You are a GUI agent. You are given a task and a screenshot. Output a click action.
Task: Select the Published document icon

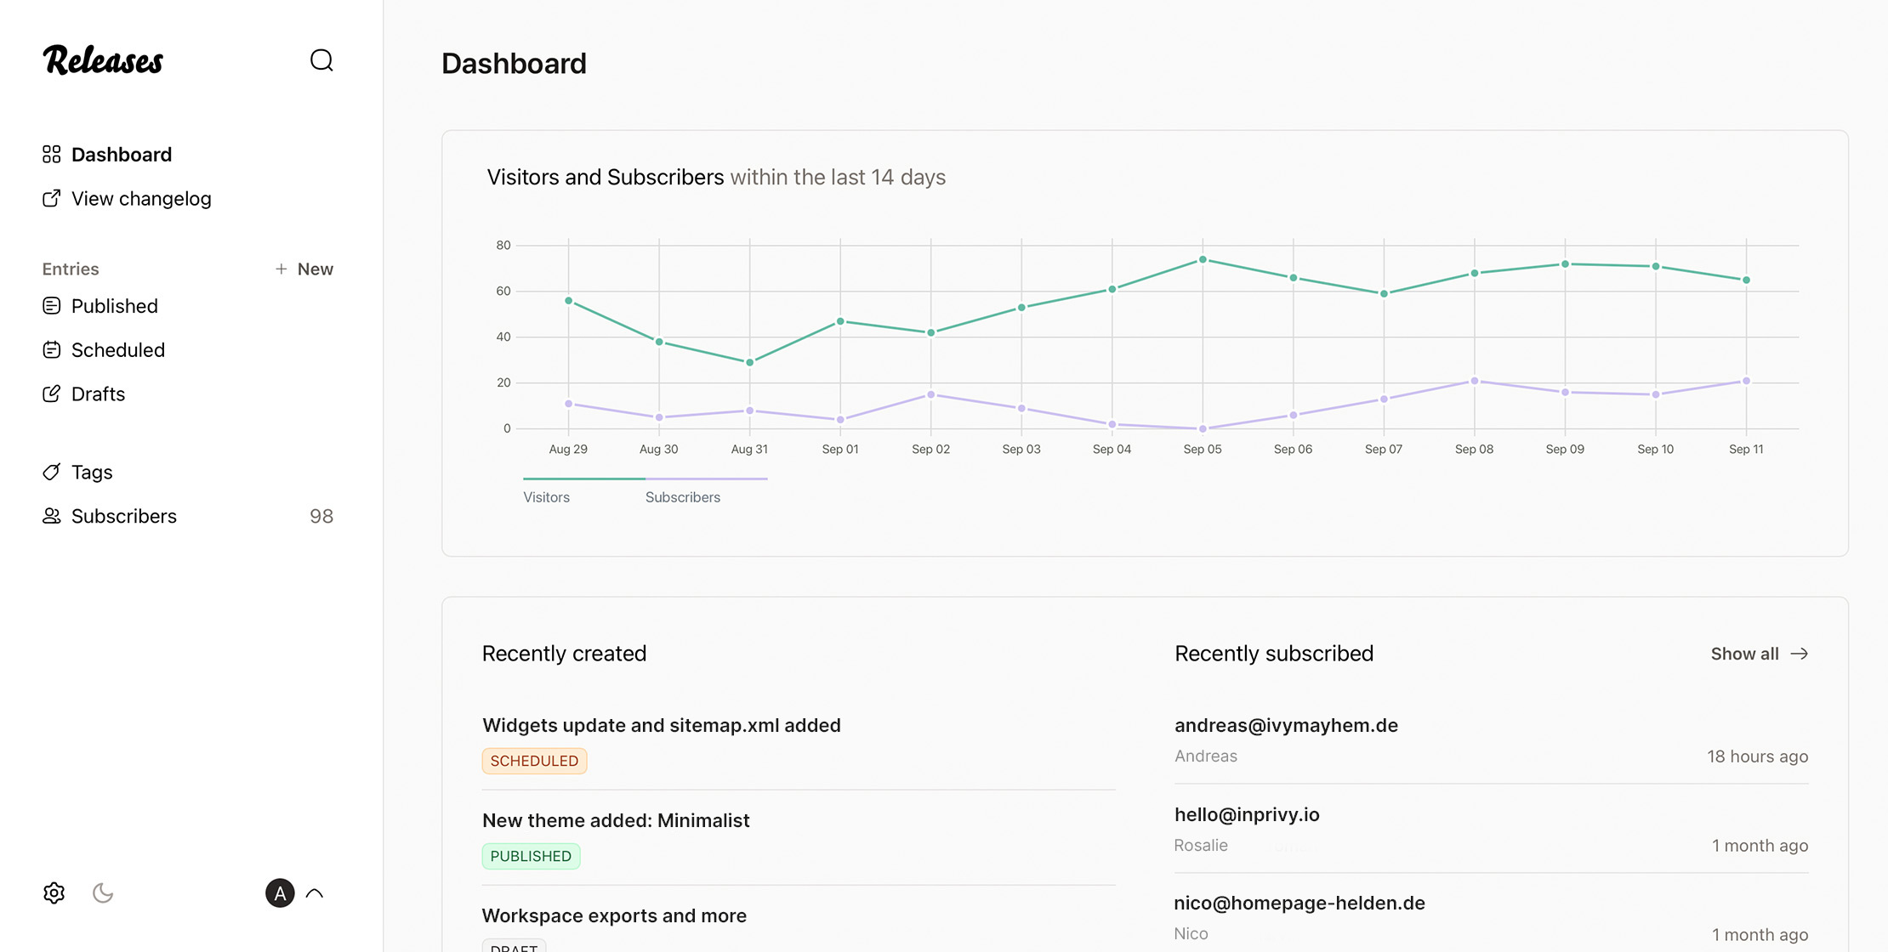click(51, 306)
